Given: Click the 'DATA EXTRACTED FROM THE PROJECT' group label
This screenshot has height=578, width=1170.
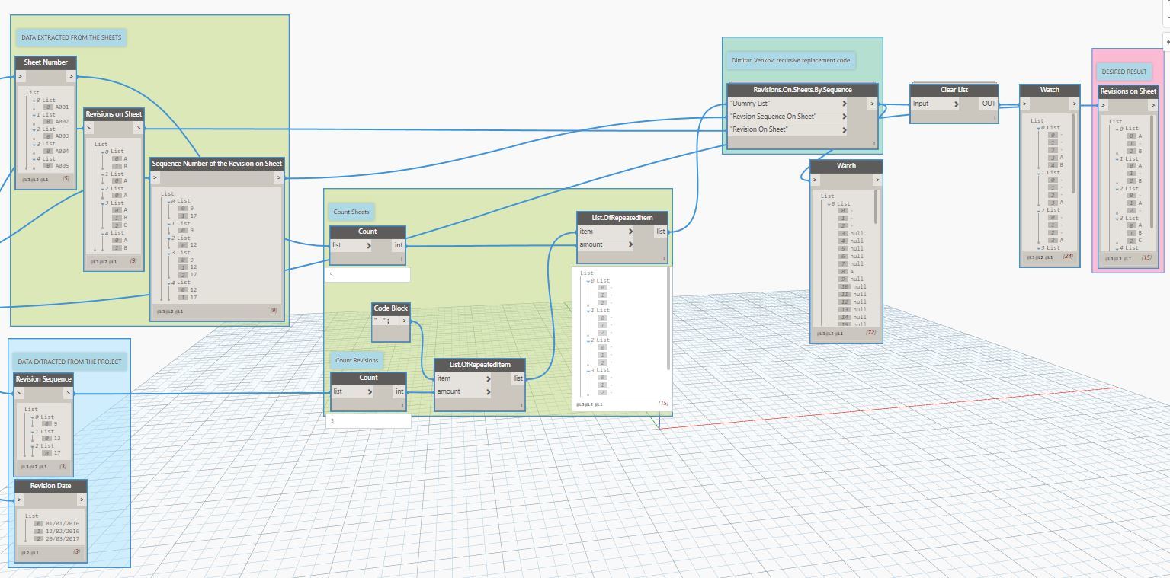Looking at the screenshot, I should 69,362.
